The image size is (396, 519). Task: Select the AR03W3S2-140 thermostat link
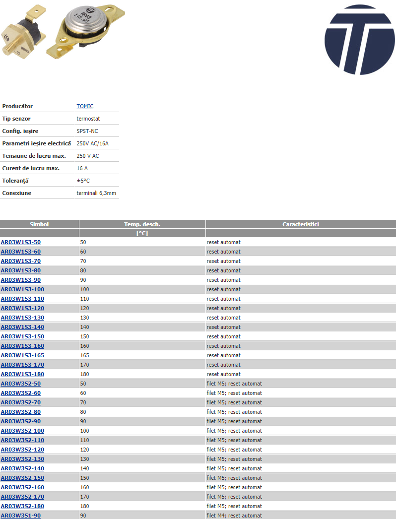tap(22, 468)
